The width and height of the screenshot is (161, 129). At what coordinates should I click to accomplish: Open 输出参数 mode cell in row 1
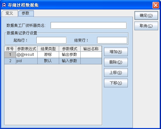tap(70, 55)
